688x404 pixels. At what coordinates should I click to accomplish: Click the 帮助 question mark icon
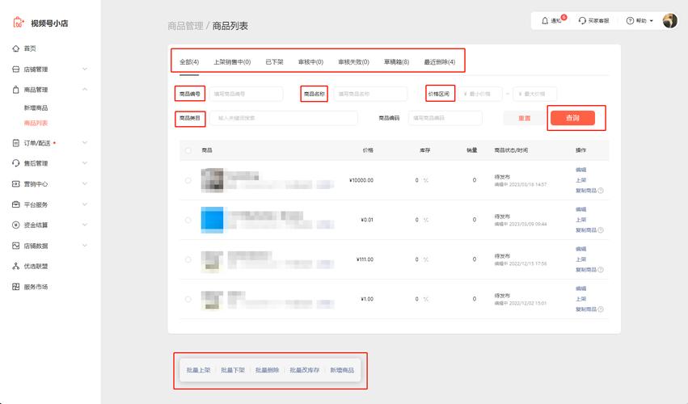[630, 21]
